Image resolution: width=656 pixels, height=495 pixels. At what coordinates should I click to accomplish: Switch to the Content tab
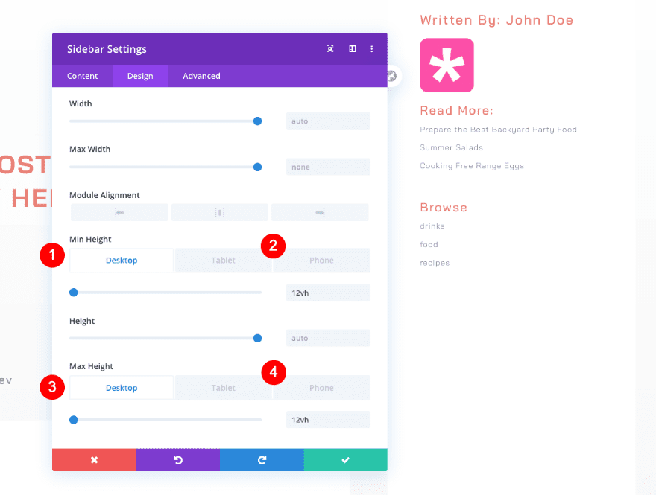tap(83, 76)
